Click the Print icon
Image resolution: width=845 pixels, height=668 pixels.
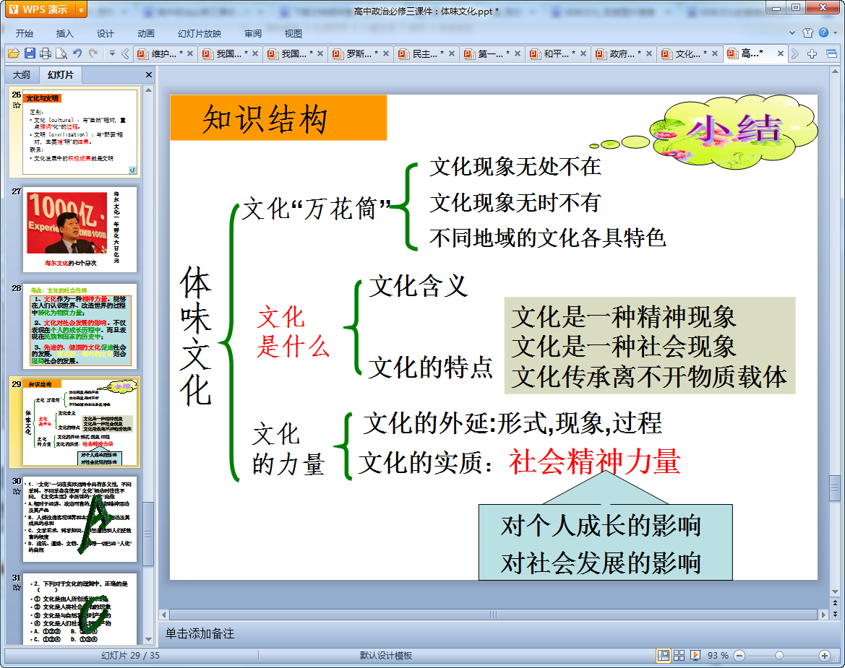(46, 53)
